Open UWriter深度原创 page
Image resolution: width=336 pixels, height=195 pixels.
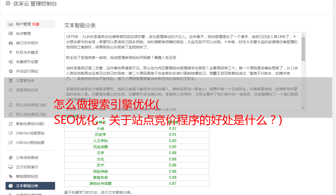pos(30,133)
